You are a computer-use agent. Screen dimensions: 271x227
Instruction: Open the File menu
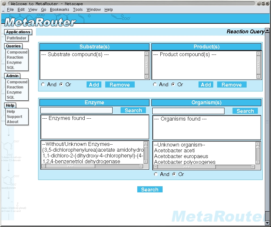coord(10,10)
